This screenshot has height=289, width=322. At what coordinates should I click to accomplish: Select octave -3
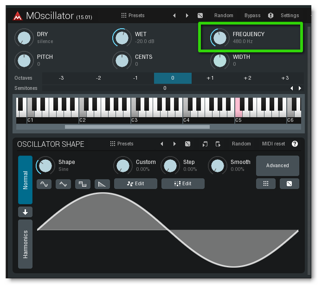click(61, 78)
